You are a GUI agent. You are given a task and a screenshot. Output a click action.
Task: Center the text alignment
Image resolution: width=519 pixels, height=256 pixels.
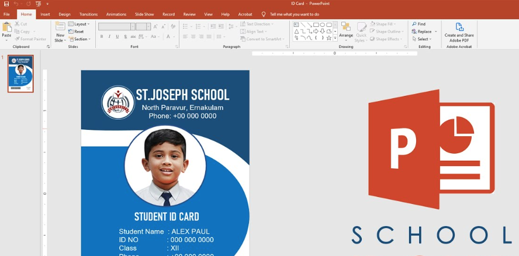tap(193, 36)
